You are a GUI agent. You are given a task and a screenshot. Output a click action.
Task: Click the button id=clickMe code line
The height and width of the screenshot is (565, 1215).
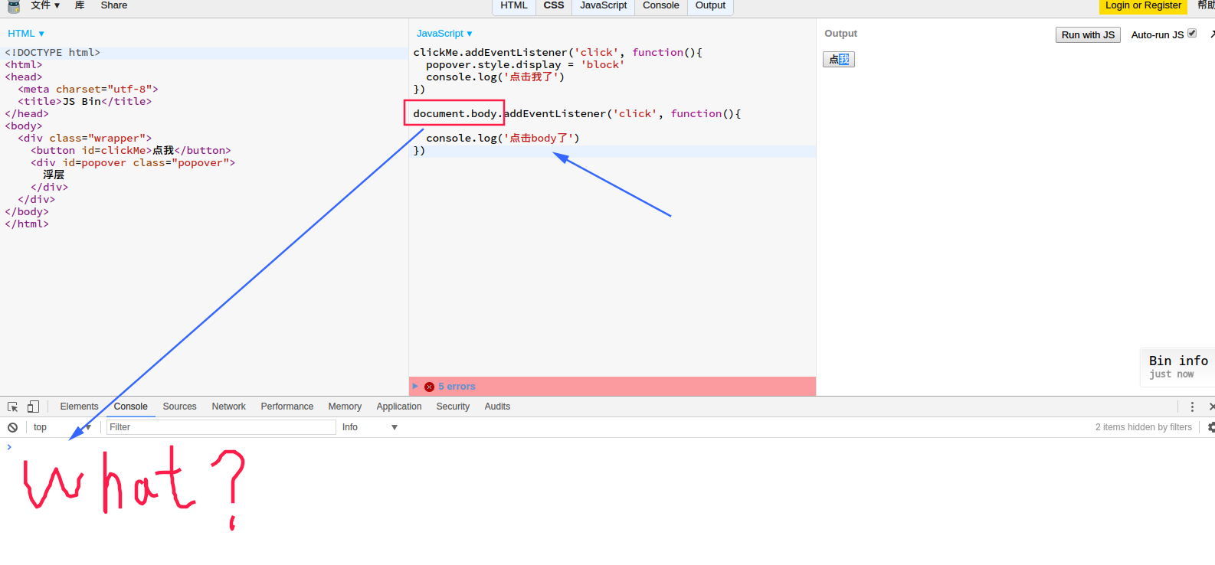(130, 151)
